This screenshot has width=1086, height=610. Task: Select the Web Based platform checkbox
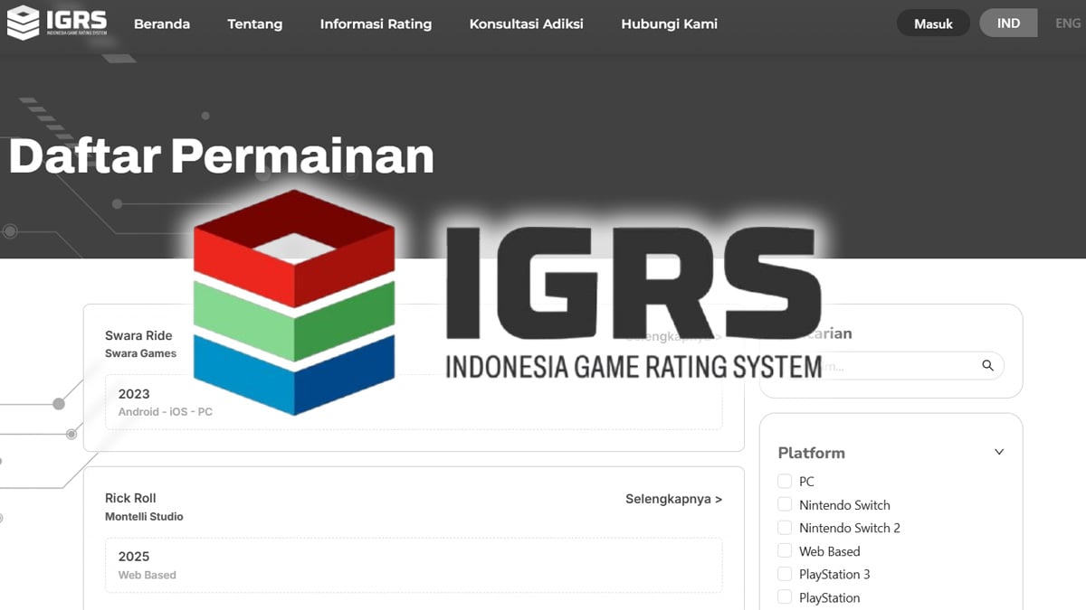tap(784, 551)
